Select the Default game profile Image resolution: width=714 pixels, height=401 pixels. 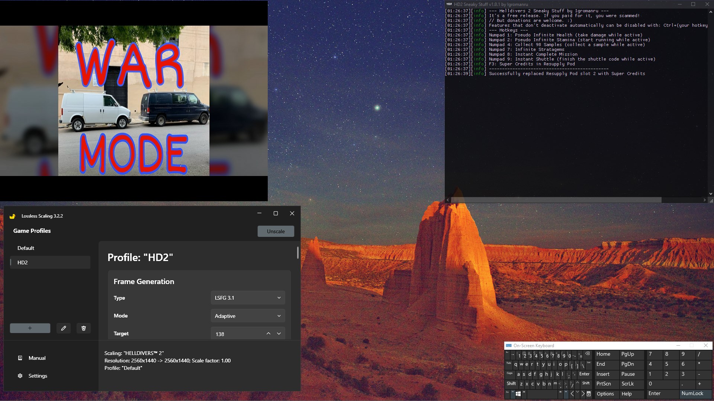pos(26,248)
